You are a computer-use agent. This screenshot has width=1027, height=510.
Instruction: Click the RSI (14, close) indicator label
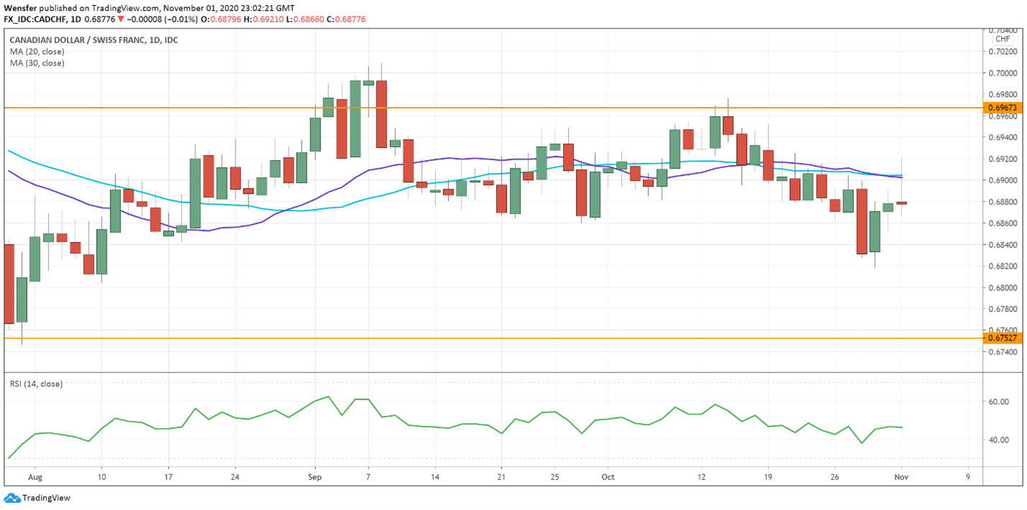click(36, 384)
